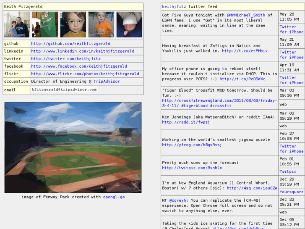Click the TripAdvisor occupation link
This screenshot has height=229, width=305.
tap(107, 82)
